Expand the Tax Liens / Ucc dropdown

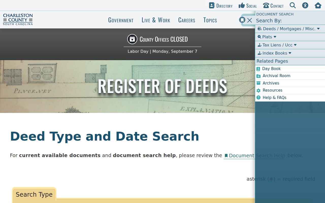pyautogui.click(x=290, y=45)
